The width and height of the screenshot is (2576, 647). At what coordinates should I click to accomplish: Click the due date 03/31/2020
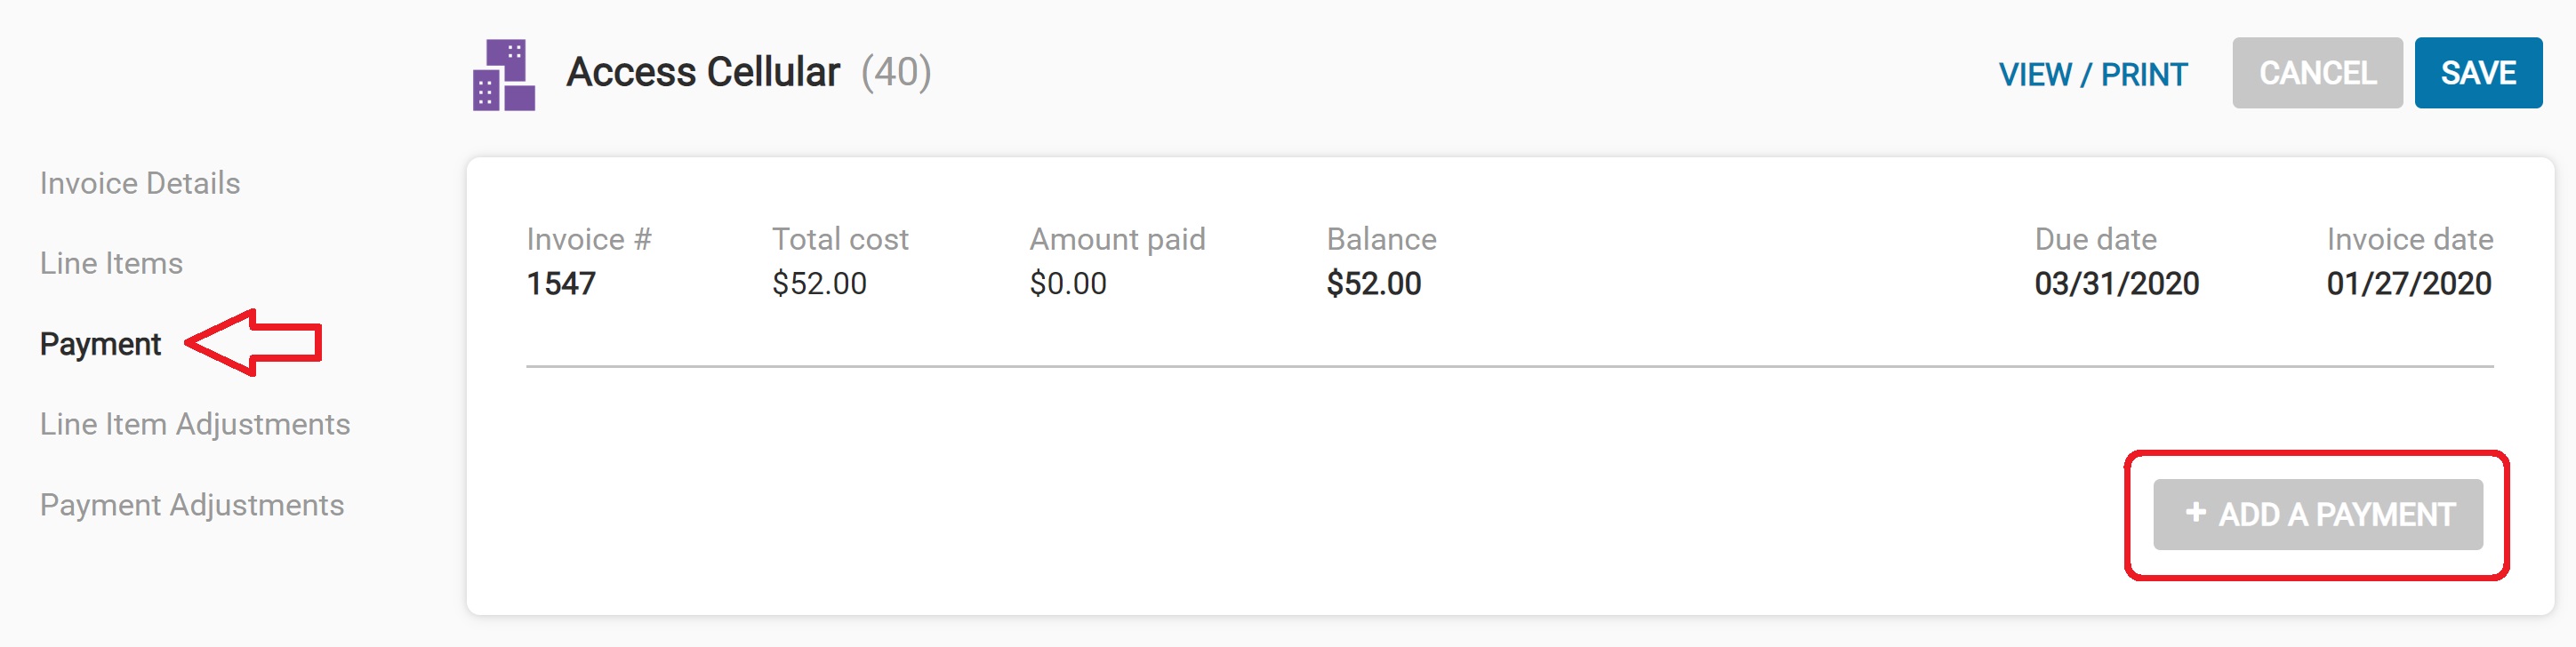tap(2116, 284)
